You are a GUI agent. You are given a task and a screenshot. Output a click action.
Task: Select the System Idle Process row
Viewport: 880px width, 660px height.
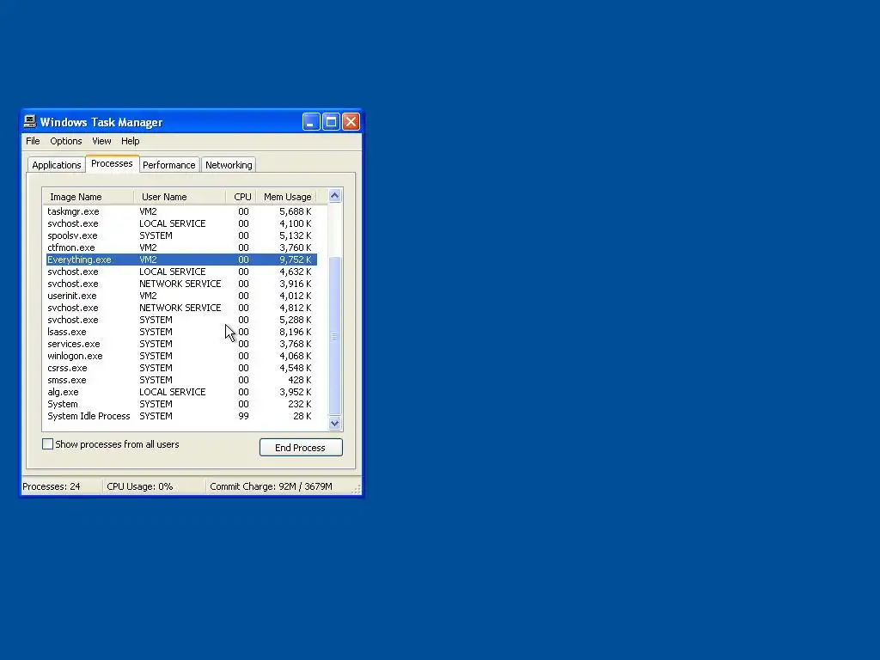181,417
